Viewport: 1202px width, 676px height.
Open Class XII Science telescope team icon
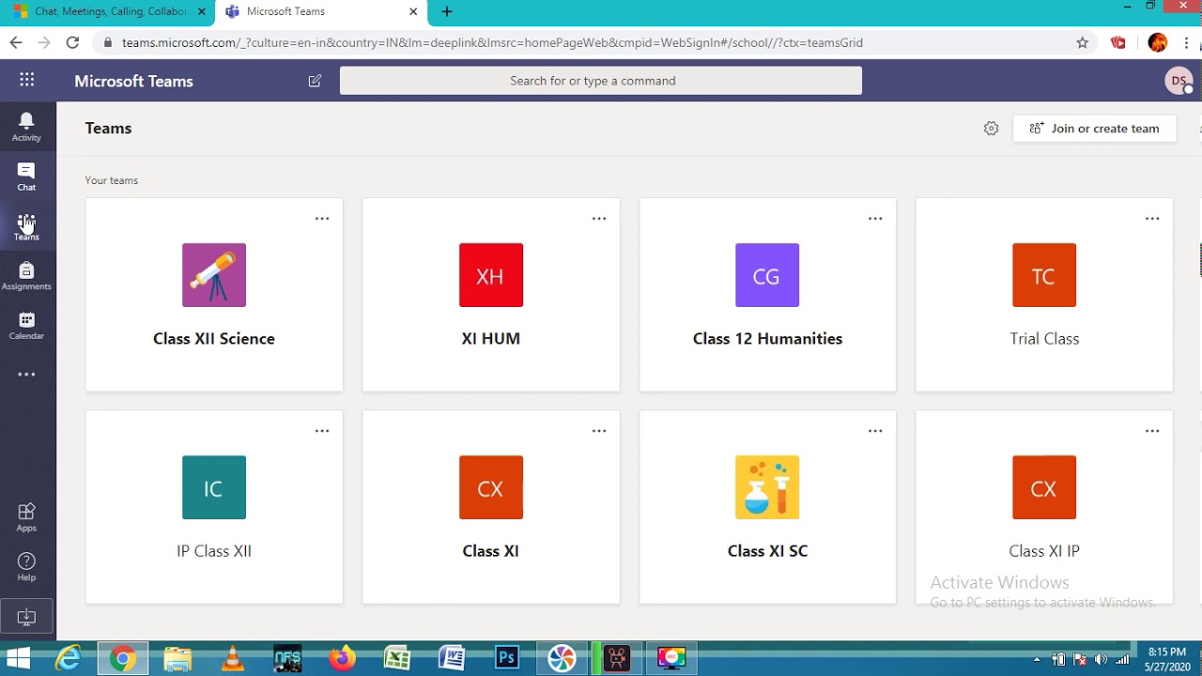tap(214, 275)
